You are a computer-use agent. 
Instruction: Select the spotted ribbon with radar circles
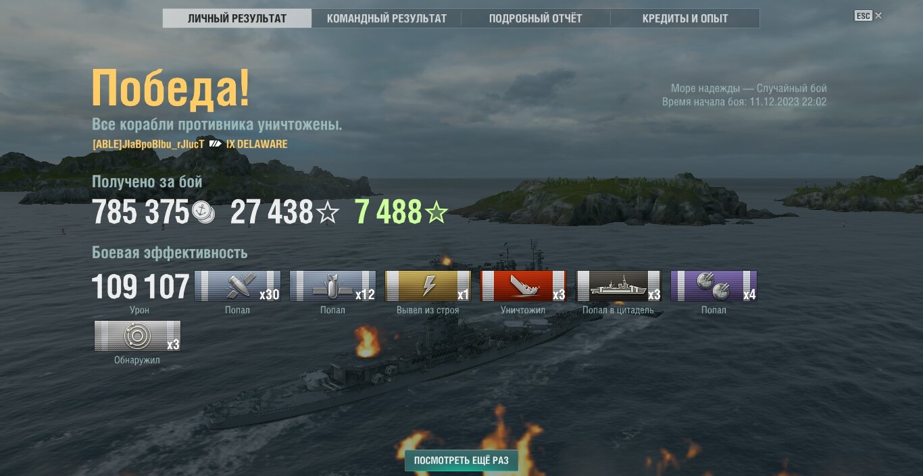tap(137, 336)
